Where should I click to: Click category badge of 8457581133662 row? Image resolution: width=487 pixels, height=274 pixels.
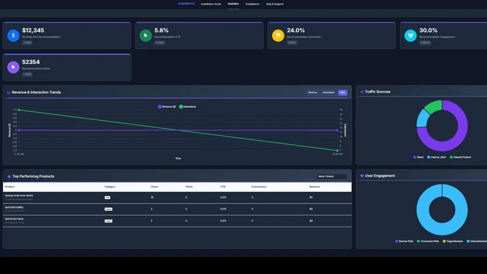click(x=108, y=209)
